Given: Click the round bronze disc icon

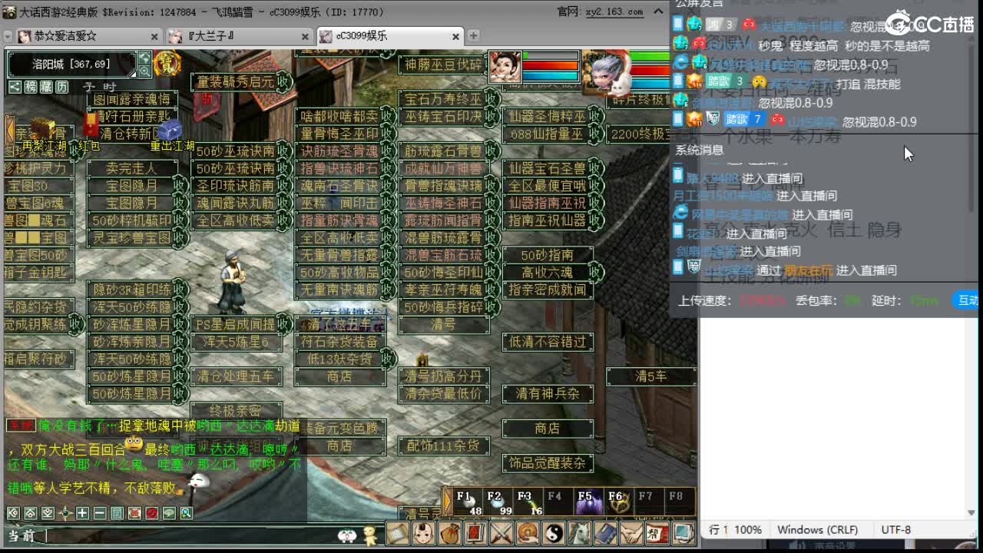Looking at the screenshot, I should click(x=527, y=532).
